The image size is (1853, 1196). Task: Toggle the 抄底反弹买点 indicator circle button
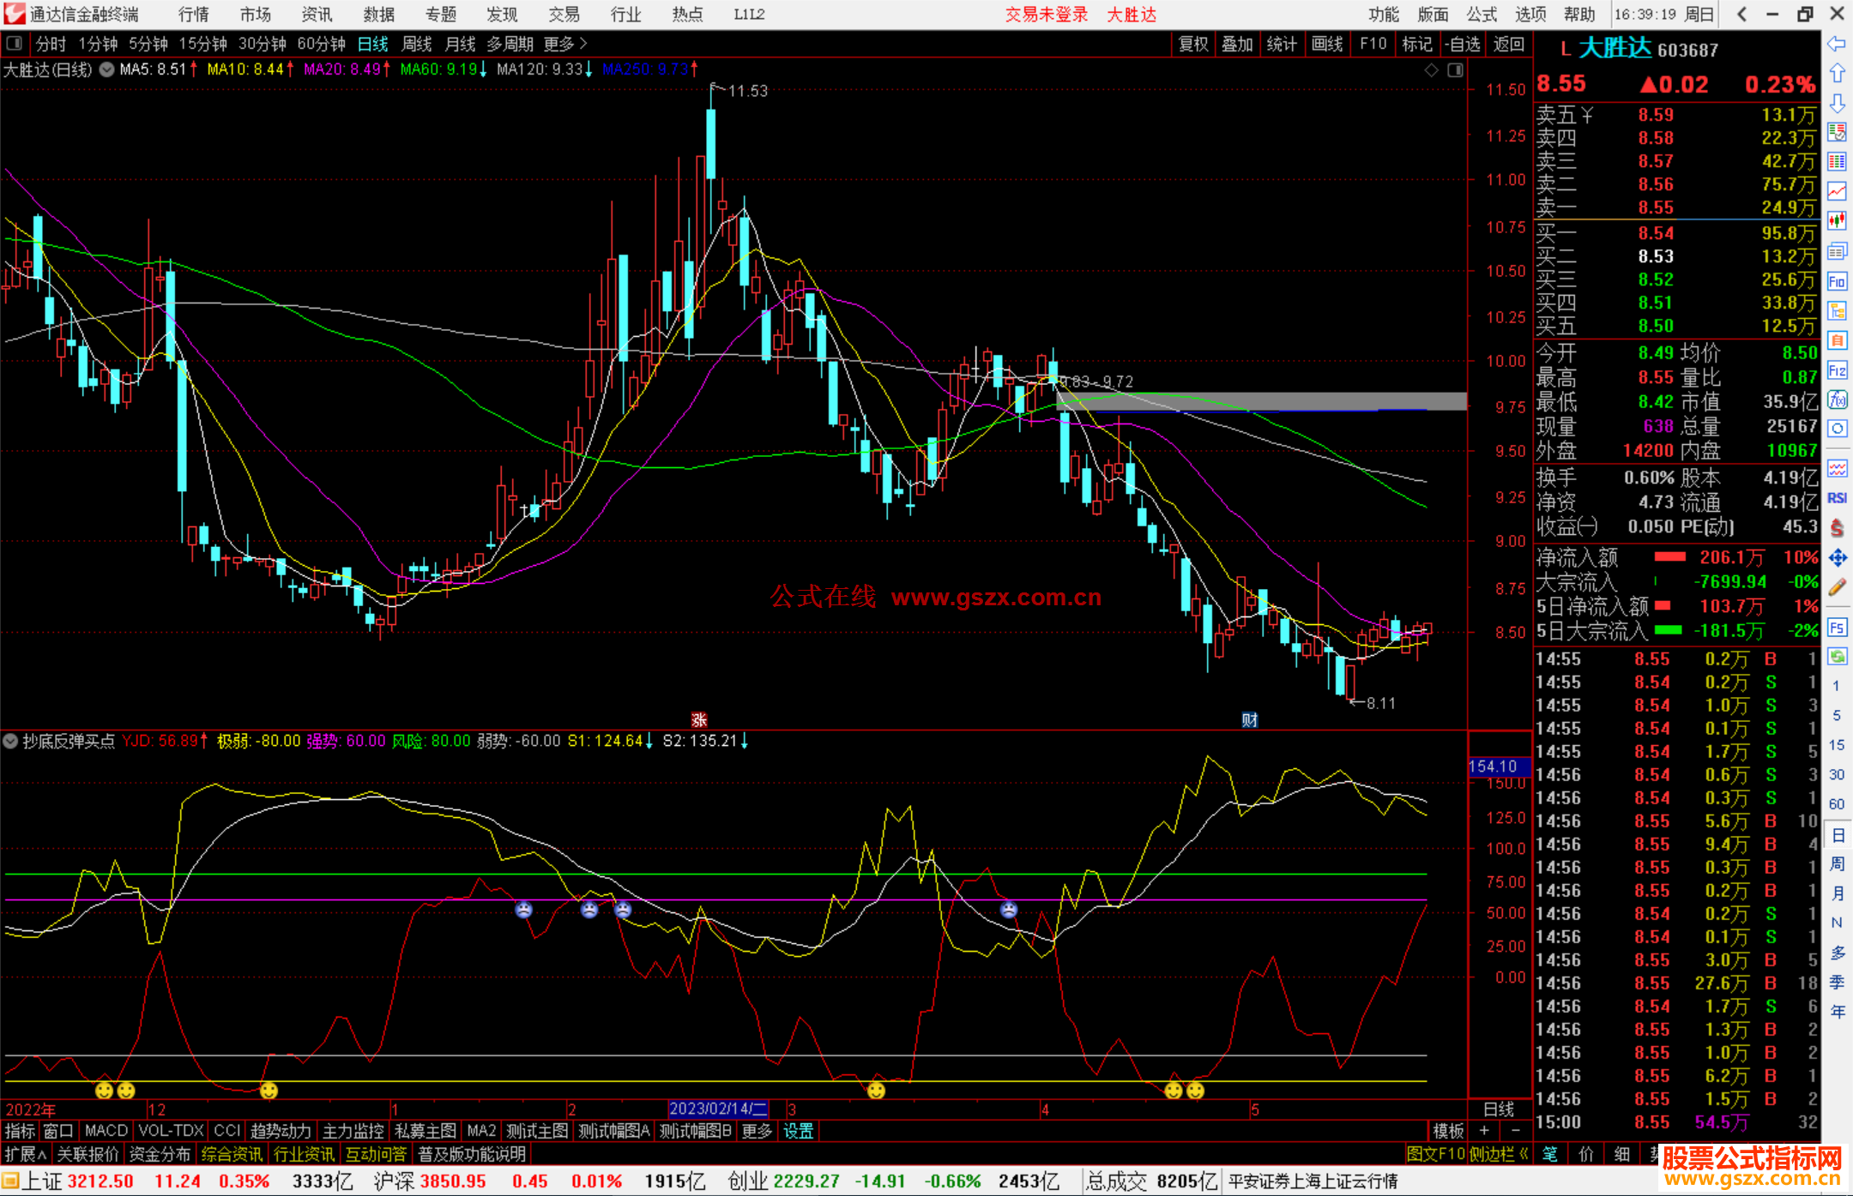[11, 741]
